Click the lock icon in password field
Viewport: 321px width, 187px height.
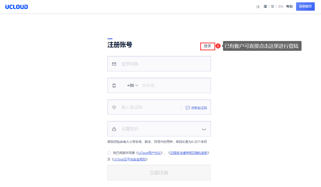(114, 129)
